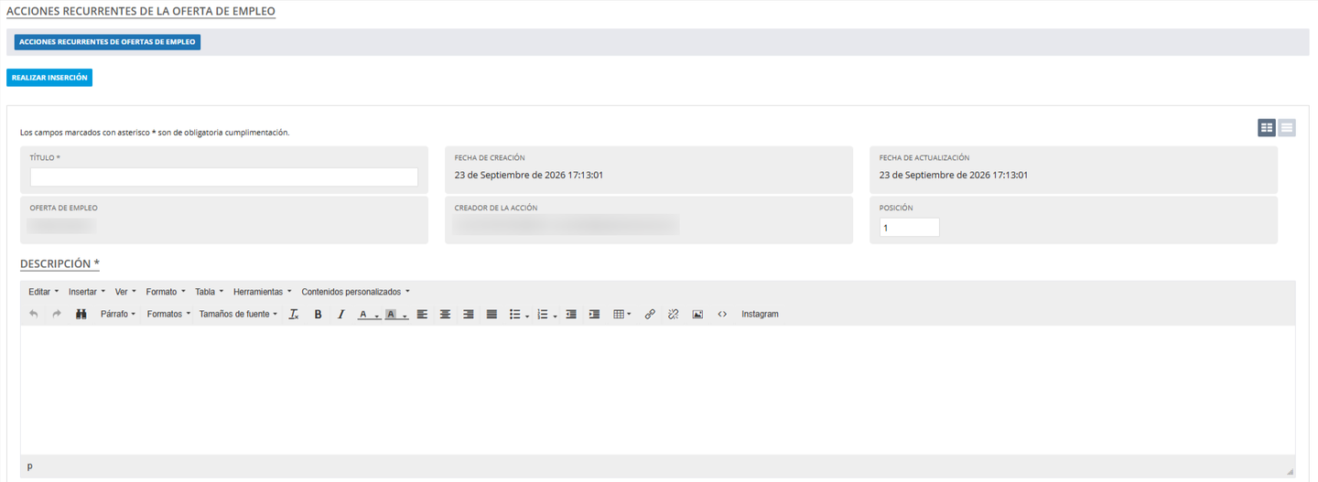
Task: Expand the bullet list style dropdown arrow
Action: pos(527,315)
